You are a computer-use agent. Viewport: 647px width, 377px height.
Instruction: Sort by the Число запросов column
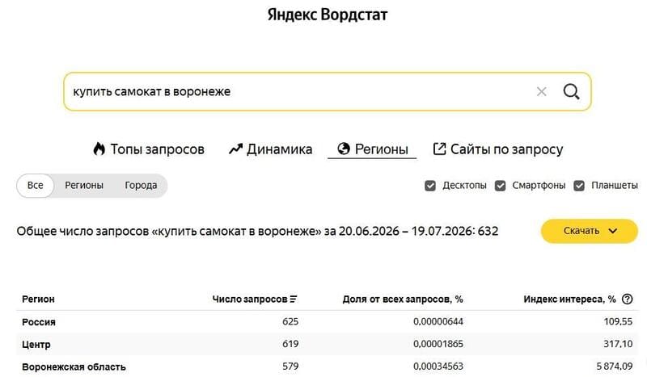coord(255,300)
